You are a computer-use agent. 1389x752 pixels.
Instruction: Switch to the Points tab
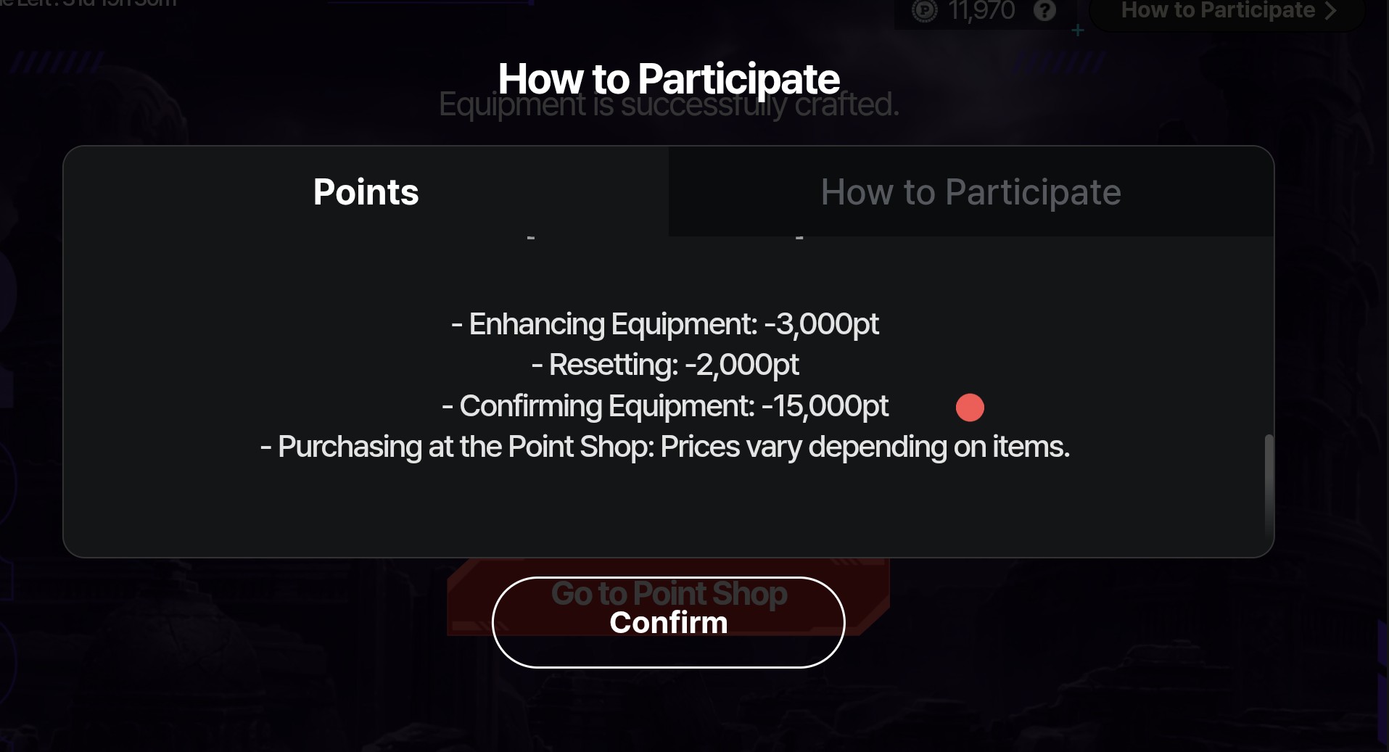pos(366,192)
